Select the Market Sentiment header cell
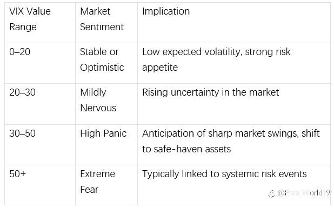 pos(106,23)
